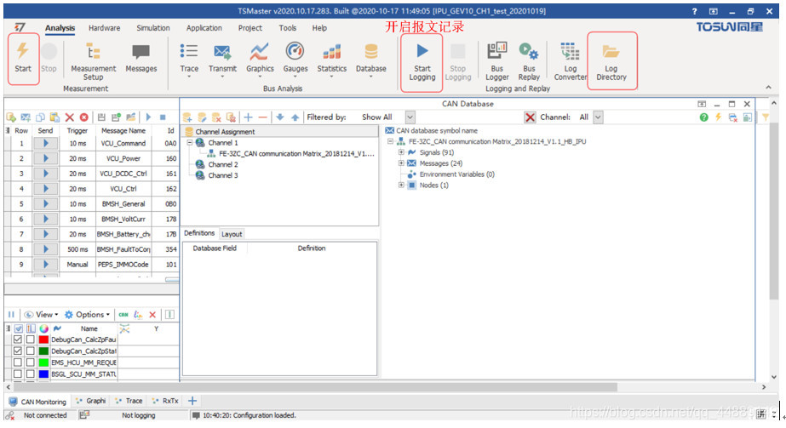
Task: Collapse the FE-3ZC_CAN communication Matrix database node
Action: 391,141
